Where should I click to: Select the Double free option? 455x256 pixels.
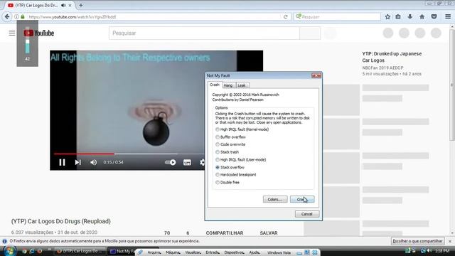(227, 182)
